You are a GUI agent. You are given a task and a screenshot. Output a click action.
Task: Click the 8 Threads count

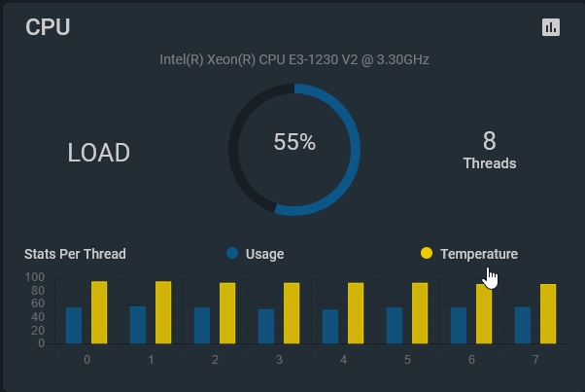pyautogui.click(x=490, y=150)
